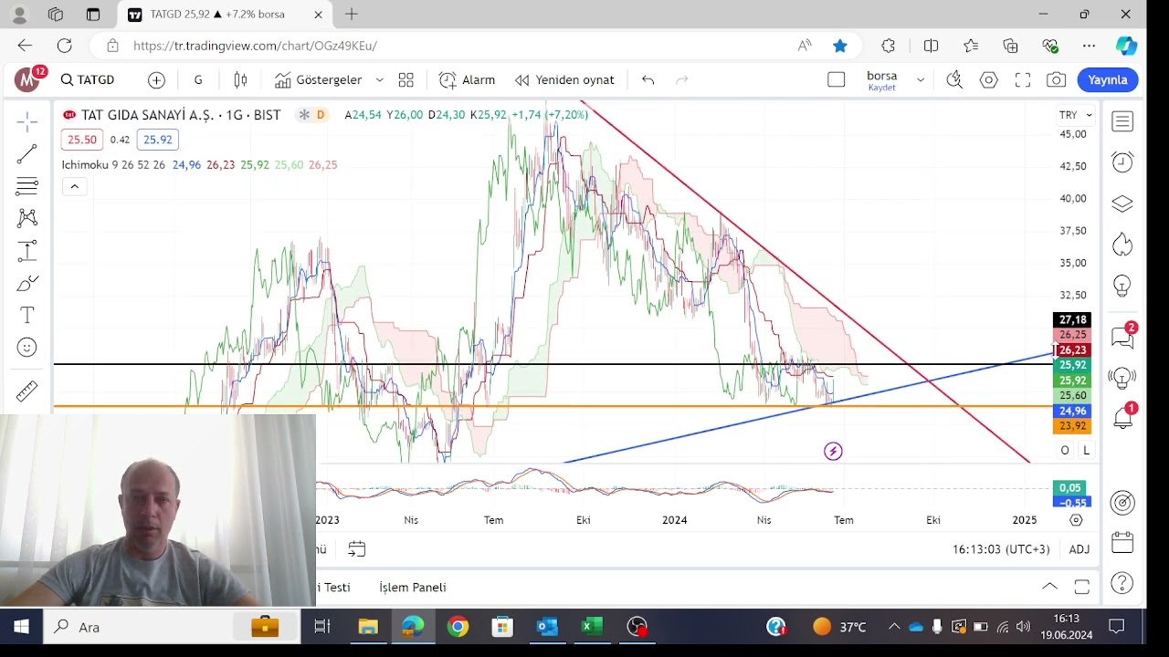
Task: Open File Explorer from the taskbar
Action: [x=368, y=627]
